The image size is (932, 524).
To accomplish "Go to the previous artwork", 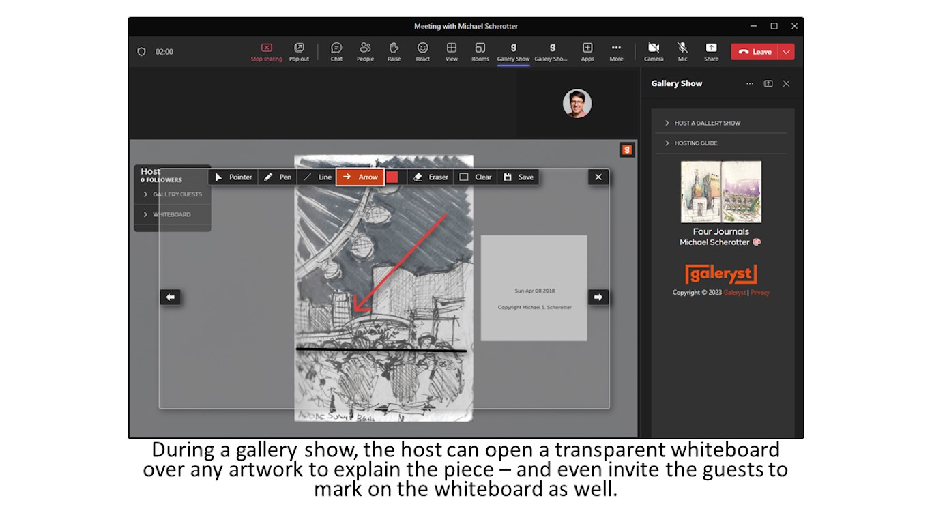I will 171,297.
